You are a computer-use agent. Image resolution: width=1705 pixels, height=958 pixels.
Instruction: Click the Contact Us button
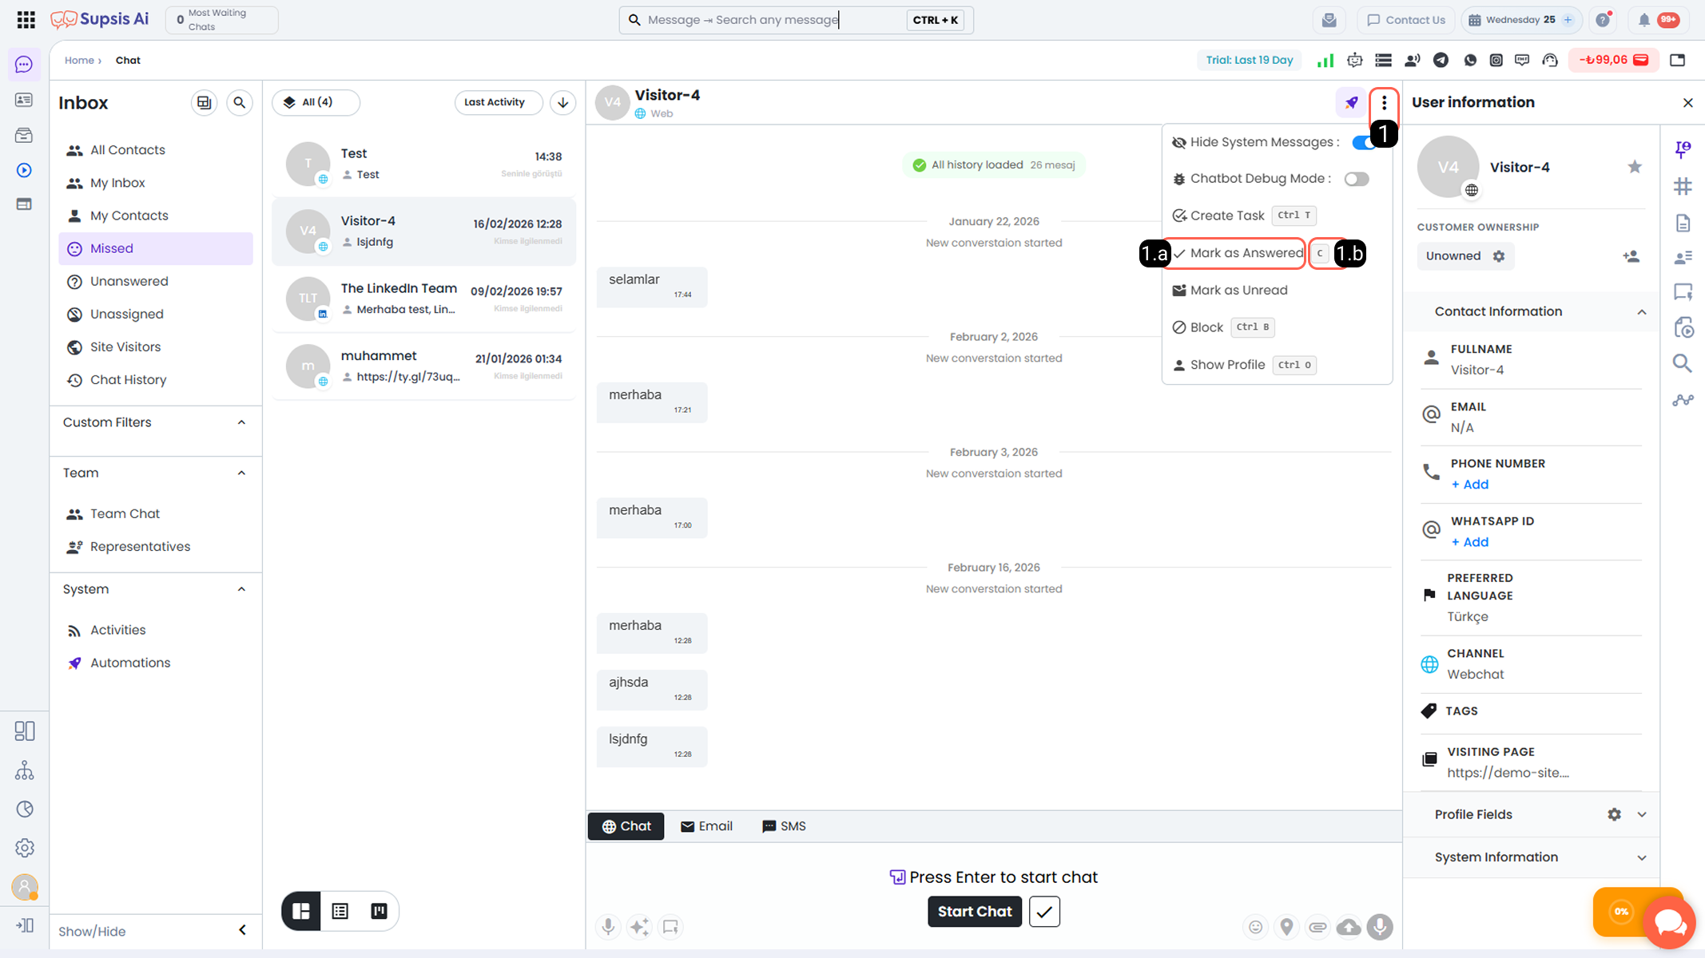point(1406,20)
